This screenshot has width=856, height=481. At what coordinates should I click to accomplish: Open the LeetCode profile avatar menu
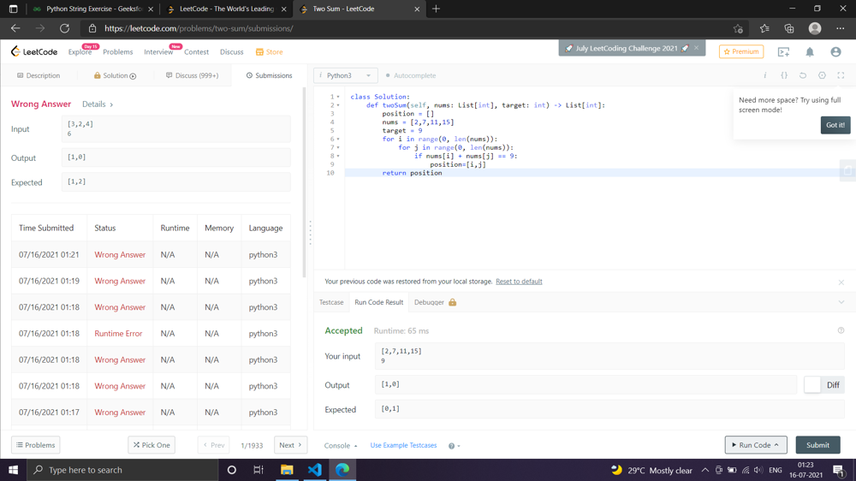(835, 52)
